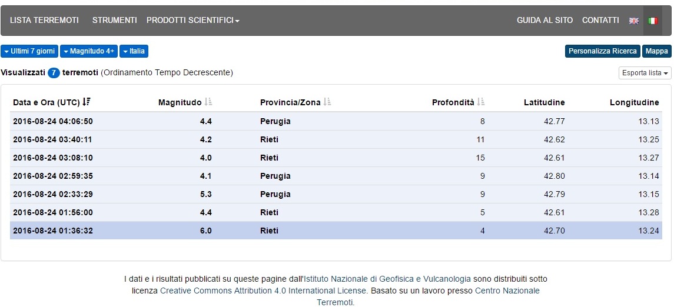The image size is (674, 307).
Task: Open the Ultimi 7 giorni dropdown
Action: (x=29, y=51)
